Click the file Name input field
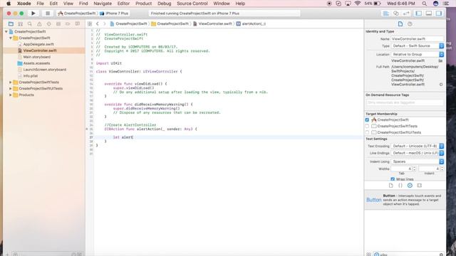The height and width of the screenshot is (256, 456). tap(418, 39)
